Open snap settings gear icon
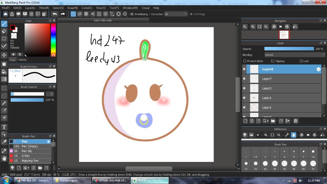Screen dimensions: 327x184 coord(125,14)
